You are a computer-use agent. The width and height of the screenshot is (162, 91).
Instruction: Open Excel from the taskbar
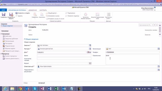(57, 89)
